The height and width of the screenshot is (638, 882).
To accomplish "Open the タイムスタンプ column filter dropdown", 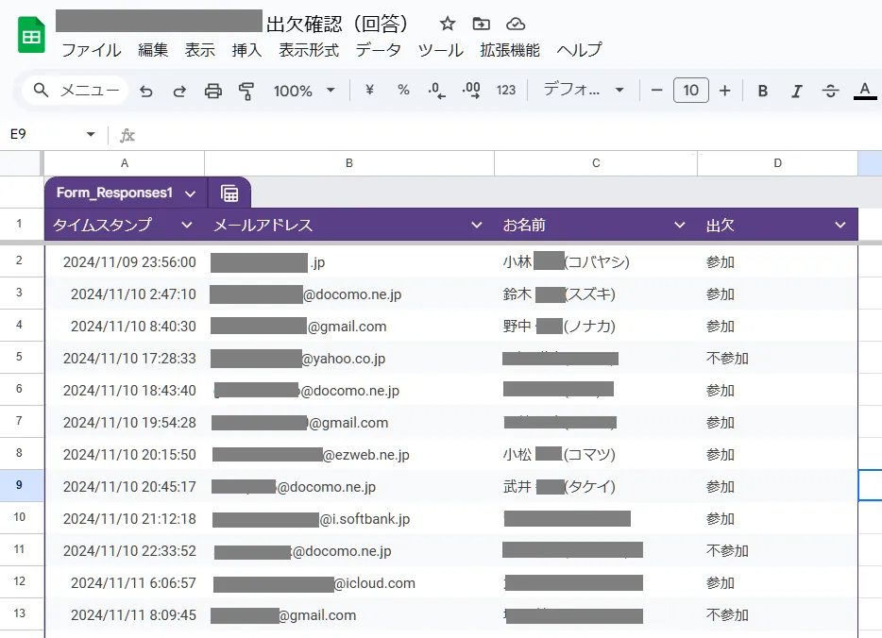I will [186, 226].
